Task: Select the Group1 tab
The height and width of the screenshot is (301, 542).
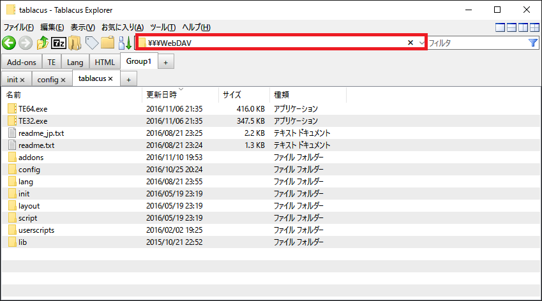Action: pyautogui.click(x=139, y=61)
